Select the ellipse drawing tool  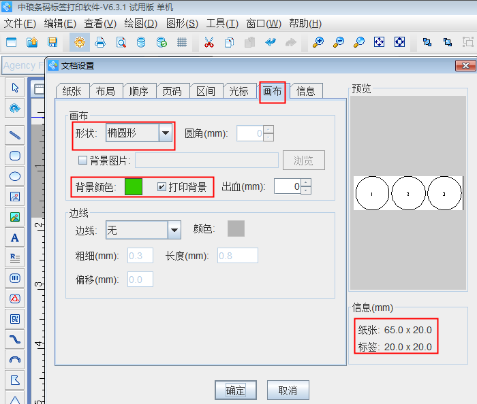[x=15, y=176]
